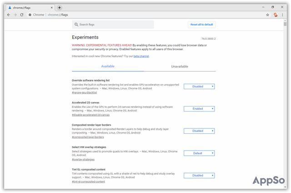The width and height of the screenshot is (291, 193).
Task: Select the Available tab
Action: pyautogui.click(x=108, y=66)
